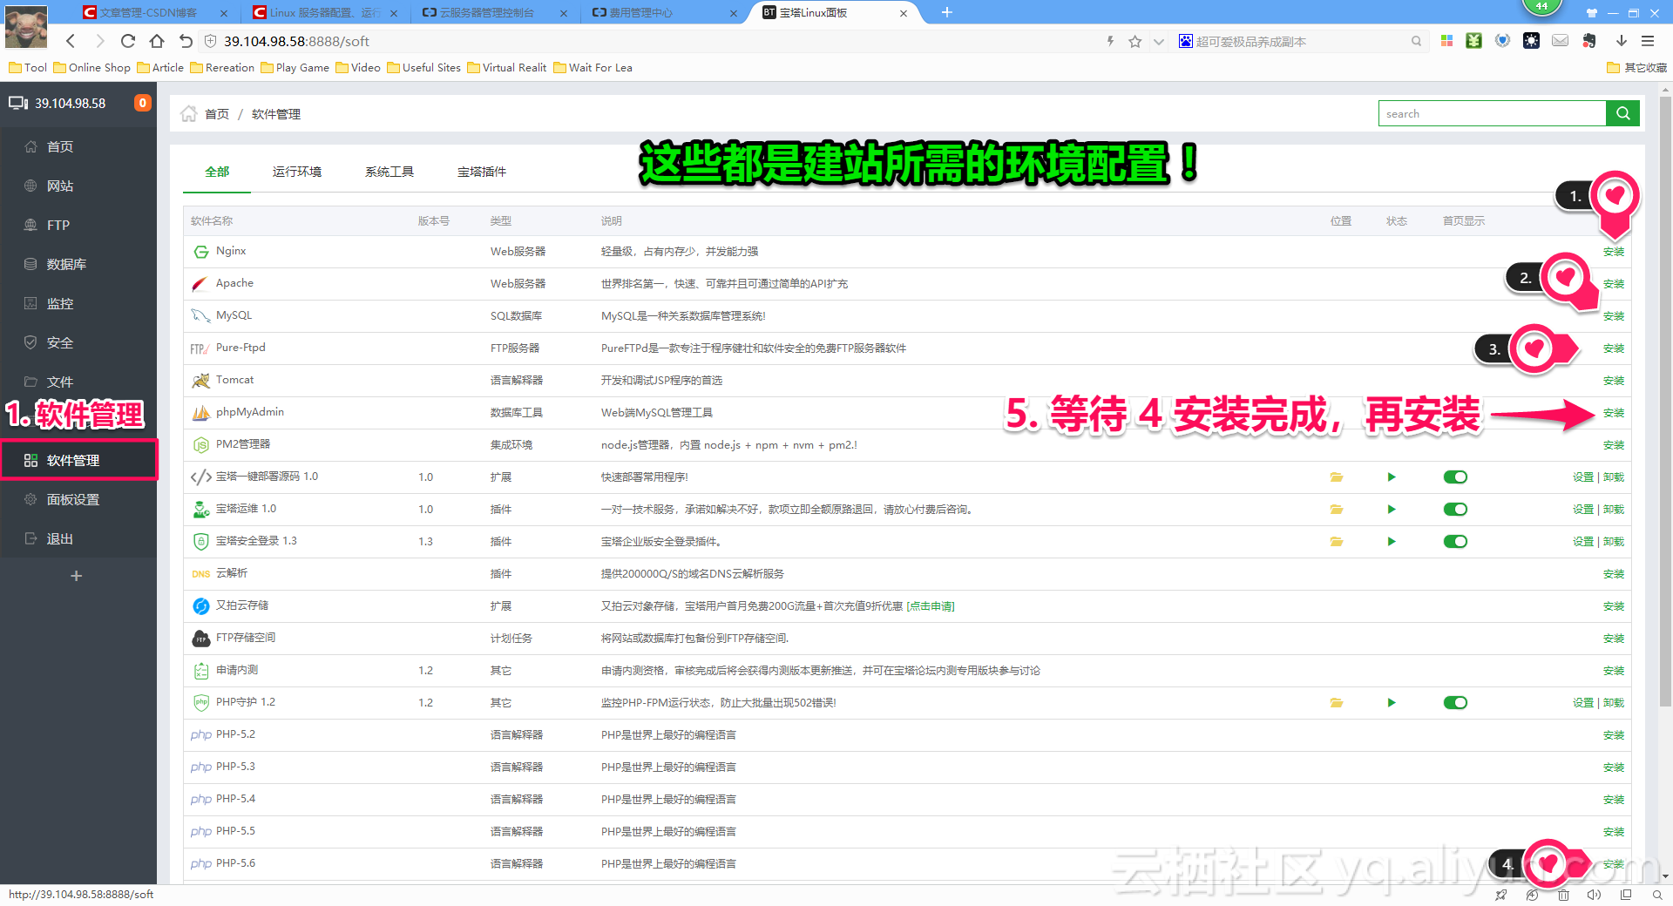The image size is (1673, 906).
Task: Toggle homepage display for 宝塔运维 1.0
Action: point(1455,510)
